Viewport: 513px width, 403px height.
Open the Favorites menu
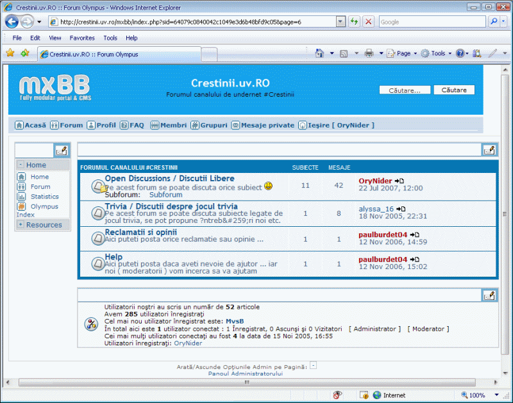[x=82, y=38]
